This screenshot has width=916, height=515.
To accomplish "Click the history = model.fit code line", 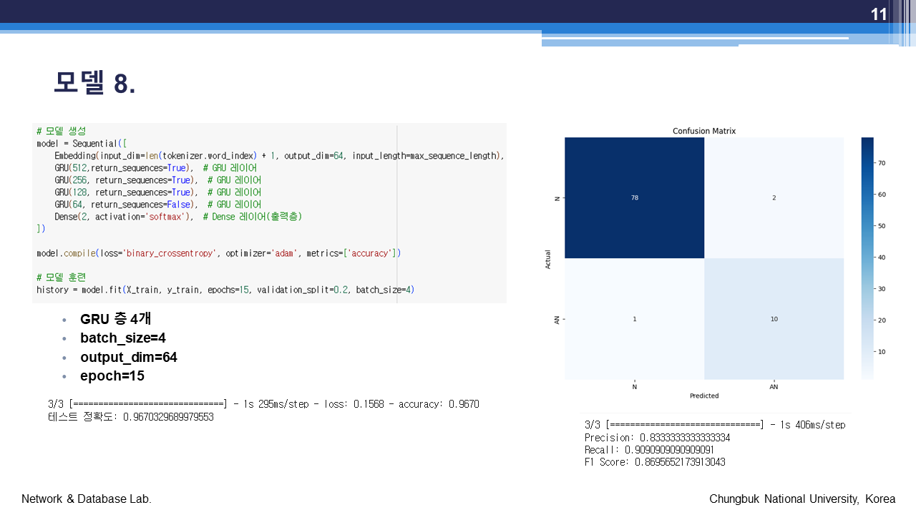I will pyautogui.click(x=225, y=290).
